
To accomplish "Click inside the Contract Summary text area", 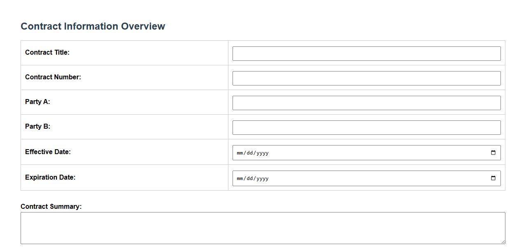I will tap(263, 228).
